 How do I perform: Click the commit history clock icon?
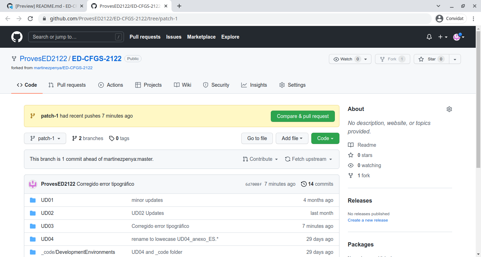tap(304, 184)
